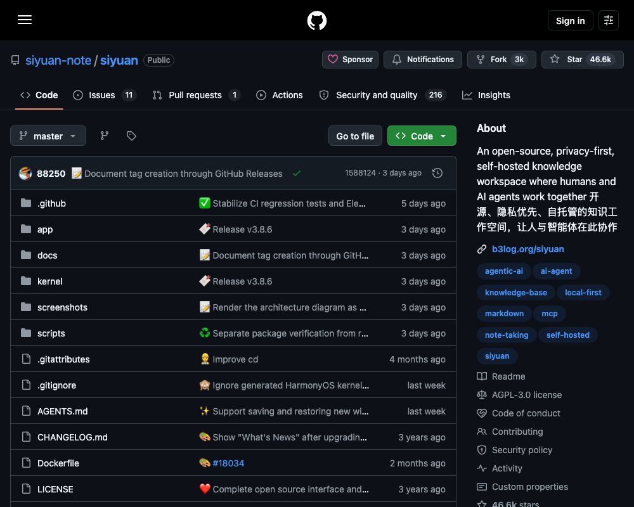The height and width of the screenshot is (507, 634).
Task: Open the .gitattributes file
Action: pyautogui.click(x=63, y=359)
